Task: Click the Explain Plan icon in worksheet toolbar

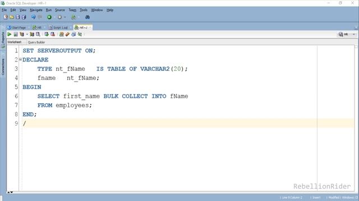Action: pyautogui.click(x=22, y=35)
